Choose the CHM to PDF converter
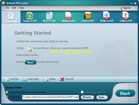The height and width of the screenshot is (105, 139). coord(126,17)
